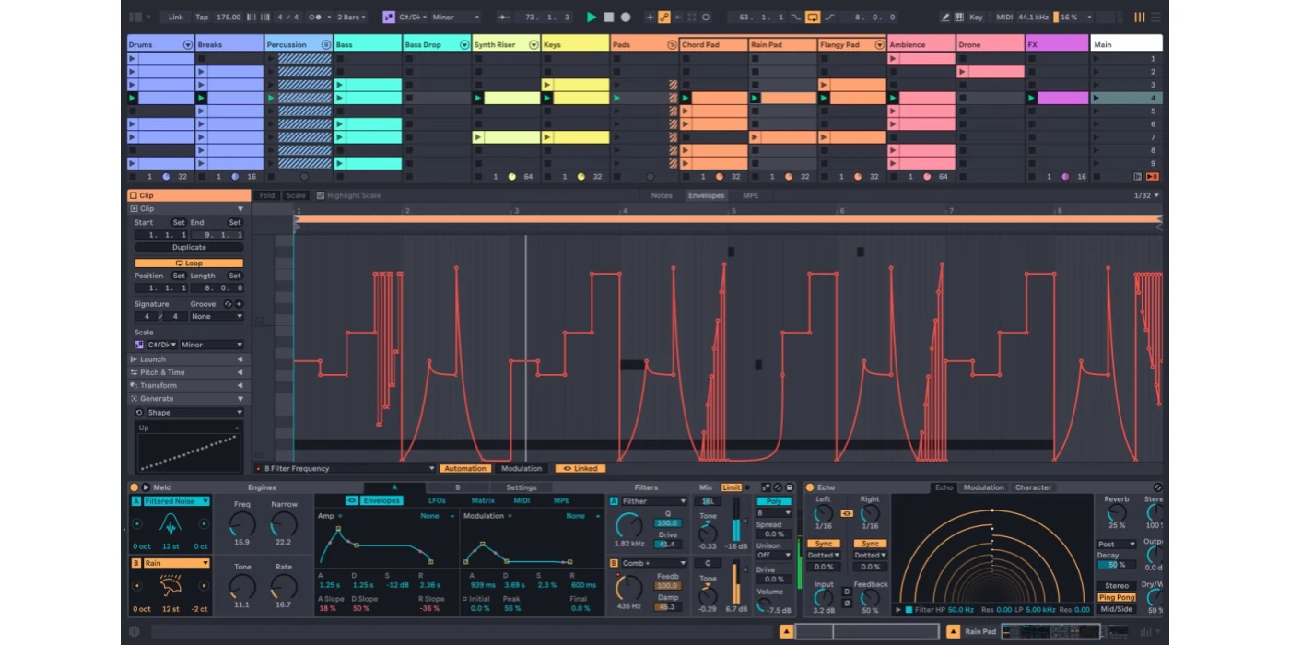Toggle Meld engine A on or off

(x=136, y=501)
